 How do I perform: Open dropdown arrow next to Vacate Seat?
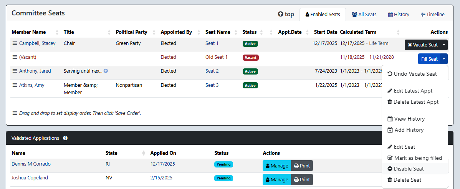[x=444, y=45]
